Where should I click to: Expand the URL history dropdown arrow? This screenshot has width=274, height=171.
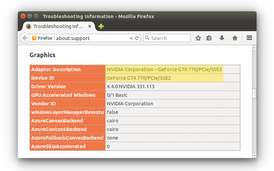131,38
